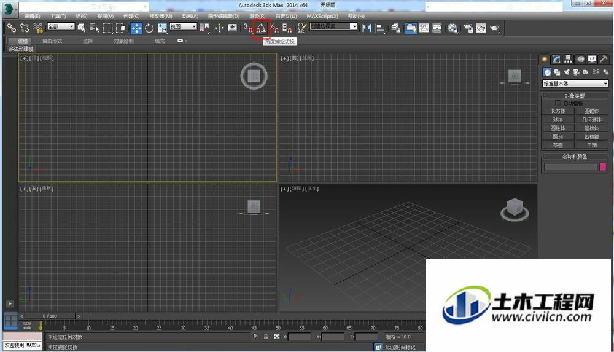
Task: Open the 修改器(M) menu
Action: [x=160, y=16]
